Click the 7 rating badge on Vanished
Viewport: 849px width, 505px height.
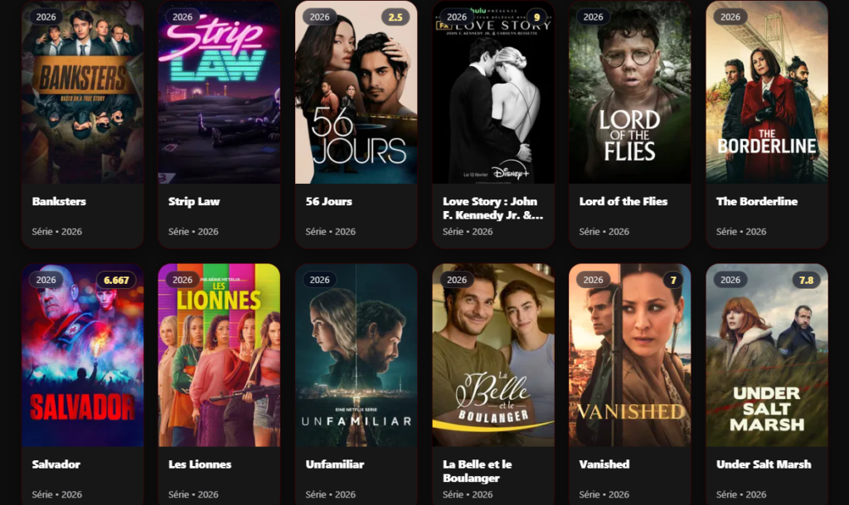pyautogui.click(x=673, y=280)
